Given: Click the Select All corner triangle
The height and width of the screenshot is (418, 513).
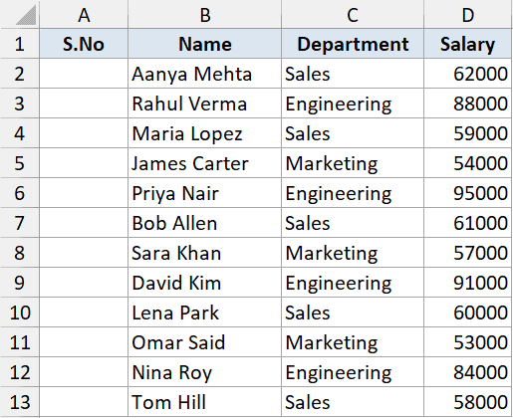Looking at the screenshot, I should (x=25, y=16).
